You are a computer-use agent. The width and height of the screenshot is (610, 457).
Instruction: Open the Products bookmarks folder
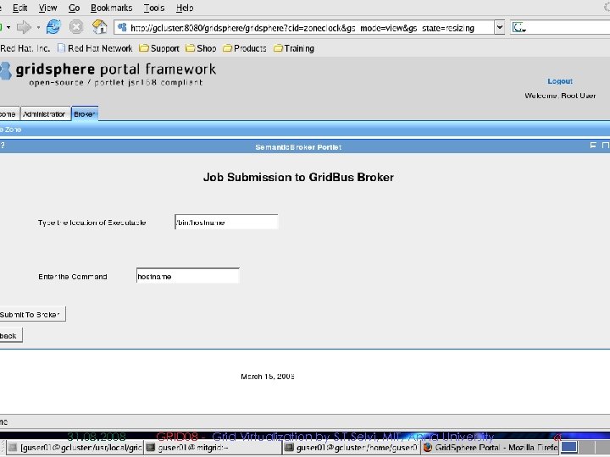coord(245,48)
